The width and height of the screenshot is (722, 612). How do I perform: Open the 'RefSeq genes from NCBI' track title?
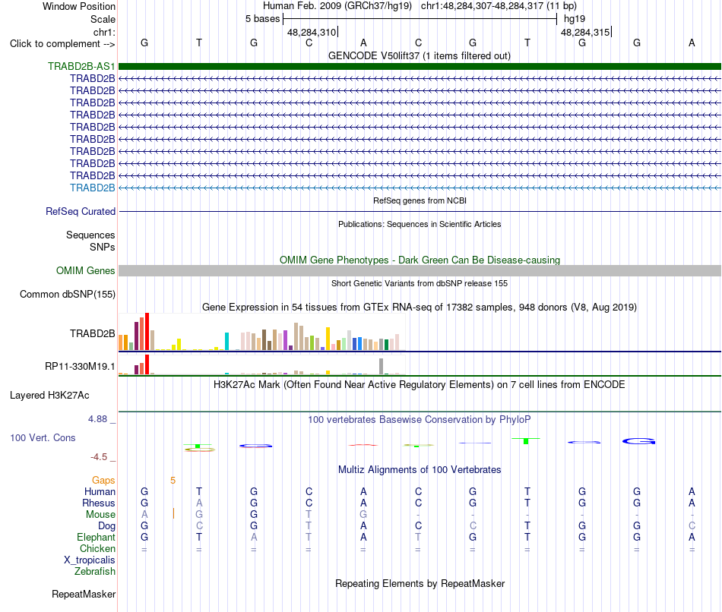tap(420, 200)
